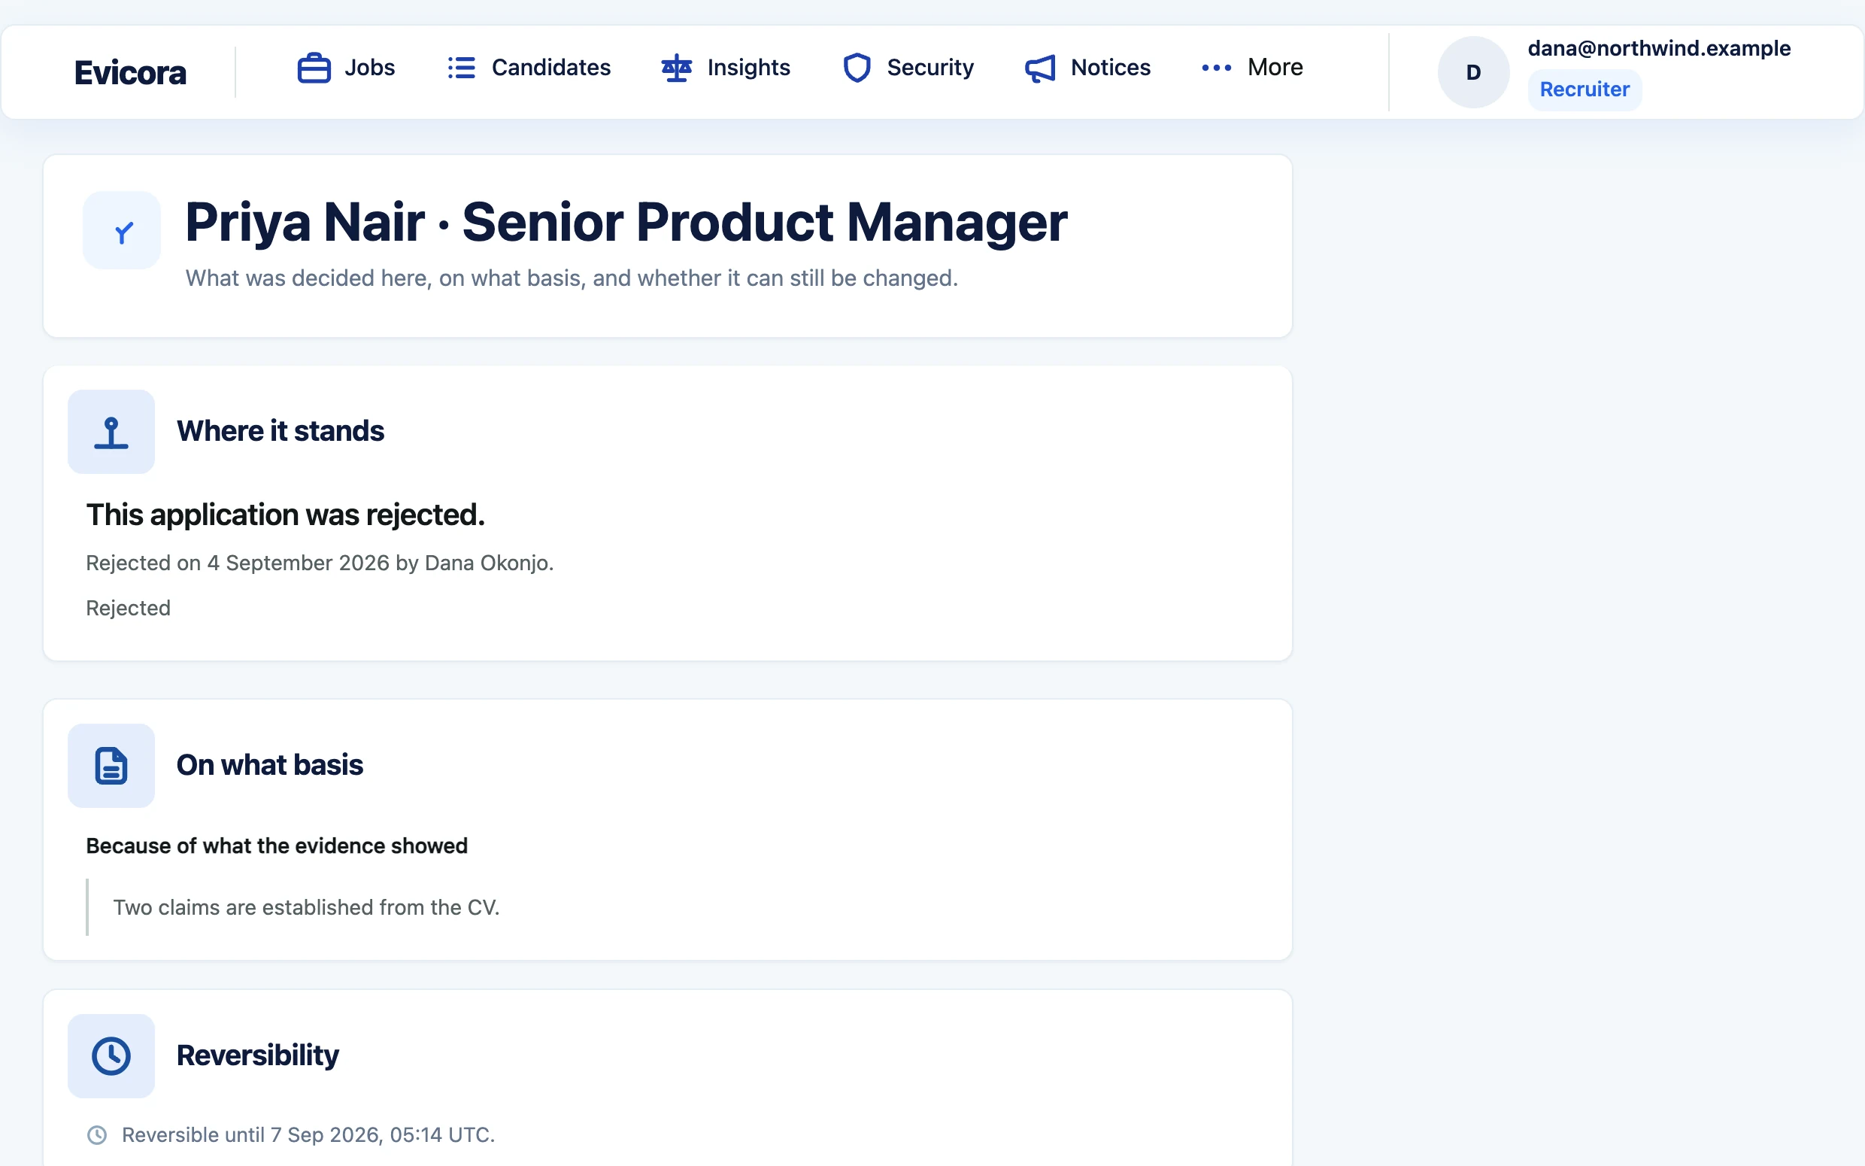Click the 'What was decided here' subtitle
Image resolution: width=1865 pixels, height=1166 pixels.
[x=571, y=278]
